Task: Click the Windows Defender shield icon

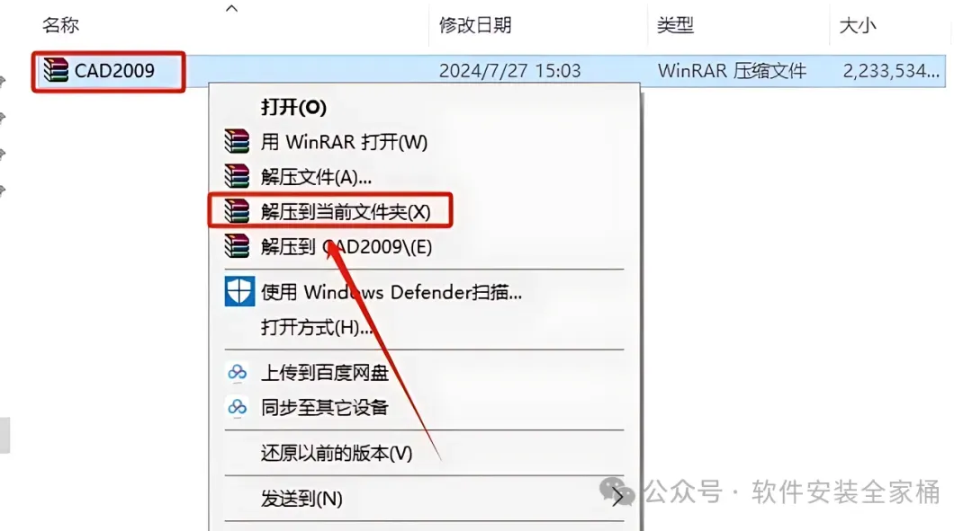Action: (x=239, y=291)
